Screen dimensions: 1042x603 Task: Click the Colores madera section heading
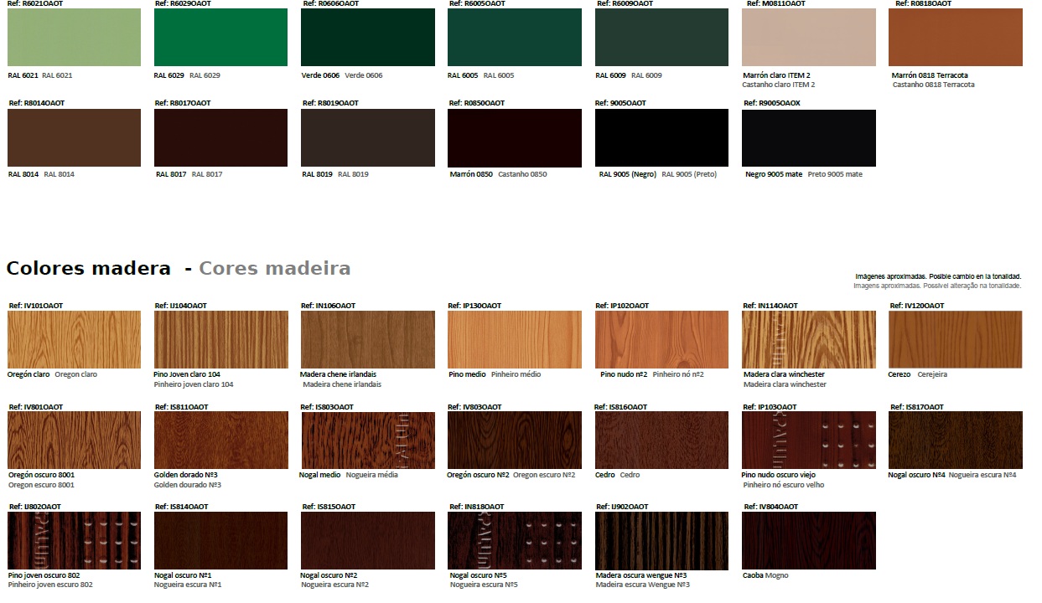coord(88,269)
